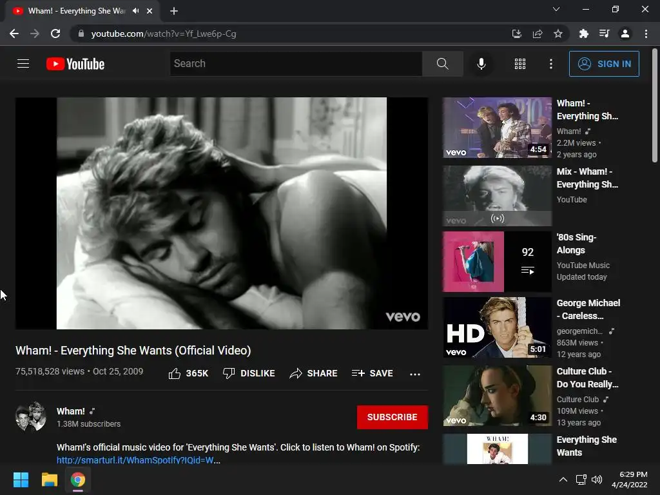
Task: Open Wham! Top of the Pops thumbnail 4:54
Action: (x=497, y=128)
